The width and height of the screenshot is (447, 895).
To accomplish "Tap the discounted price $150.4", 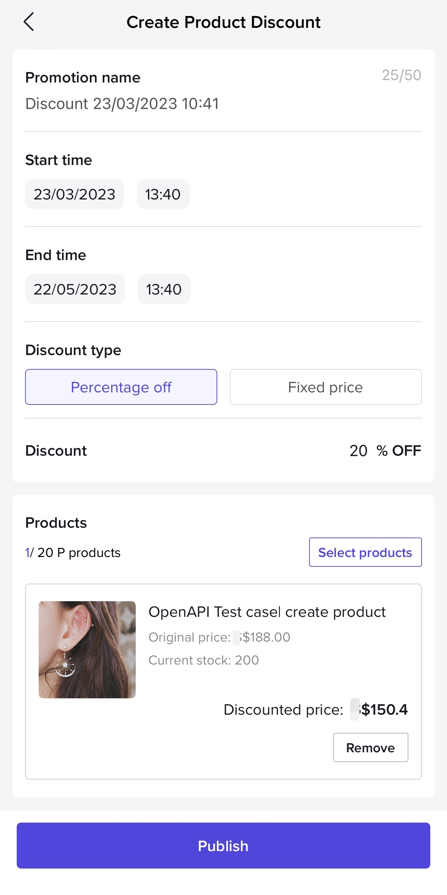I will tap(384, 709).
